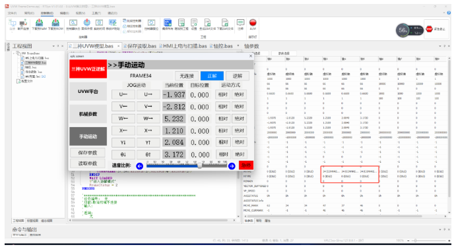Collapse the project root tree node
Screen dimensions: 456x249
pos(14,53)
